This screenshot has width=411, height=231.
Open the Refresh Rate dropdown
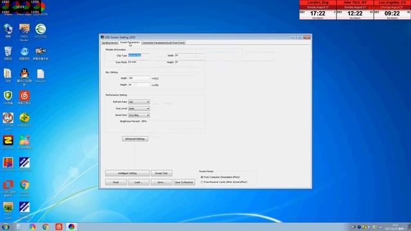pyautogui.click(x=139, y=102)
